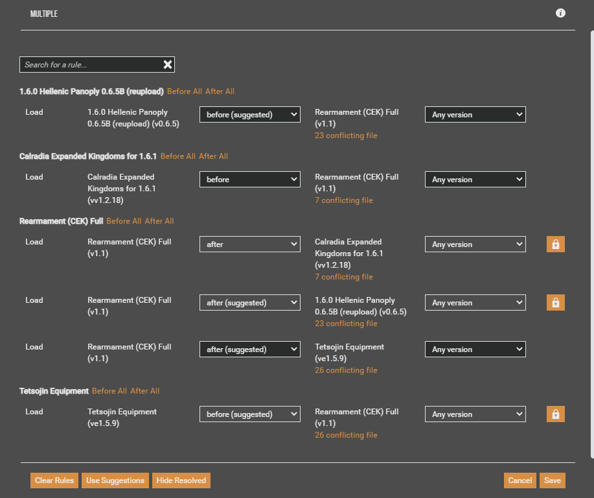Screen dimensions: 594x498
Task: Click 'After All' link for Calradia Expanded Kingdoms
Action: click(213, 156)
